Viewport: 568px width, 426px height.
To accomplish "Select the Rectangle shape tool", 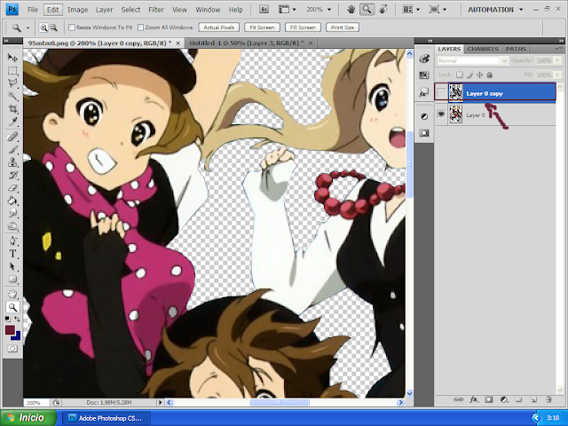I will pos(12,280).
